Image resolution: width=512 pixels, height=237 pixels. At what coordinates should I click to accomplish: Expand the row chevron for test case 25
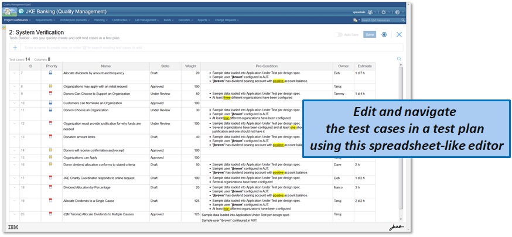[15, 214]
